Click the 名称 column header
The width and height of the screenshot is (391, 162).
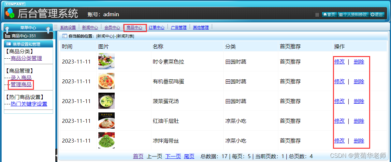pos(158,47)
